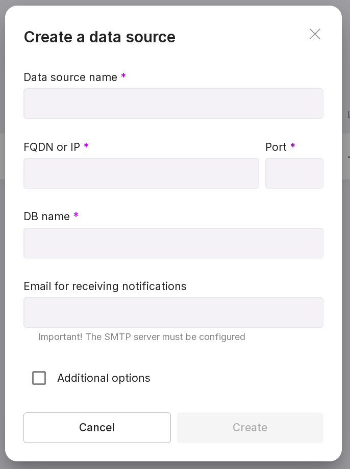
Task: Click into the Port field
Action: 294,173
